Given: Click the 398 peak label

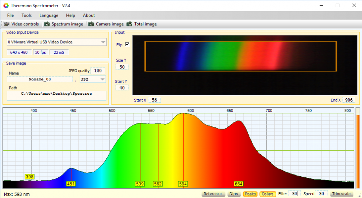Looking at the screenshot, I should pyautogui.click(x=30, y=177).
